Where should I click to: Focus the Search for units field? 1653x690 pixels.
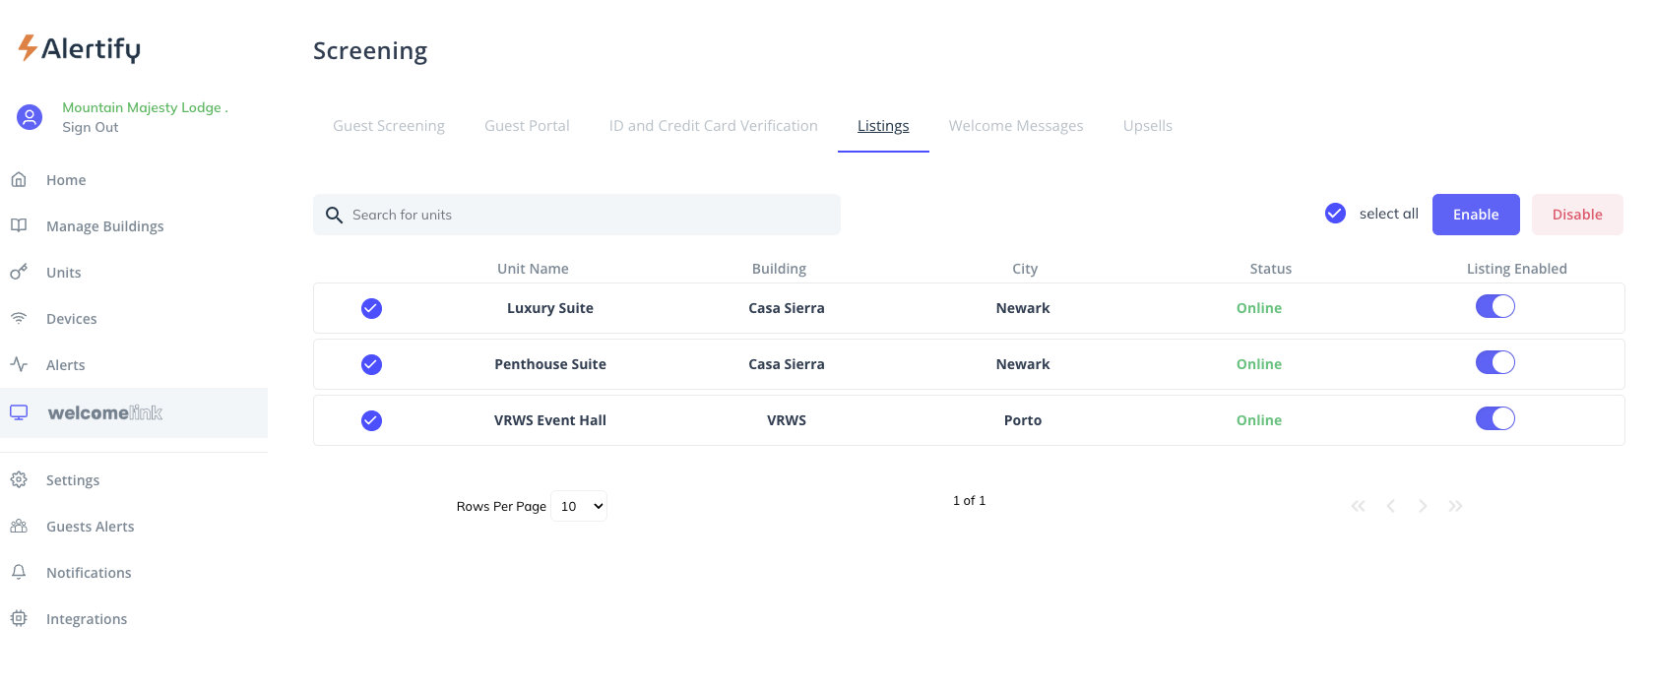(591, 215)
